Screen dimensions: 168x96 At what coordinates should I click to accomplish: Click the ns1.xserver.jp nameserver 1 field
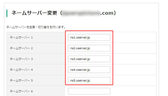(89, 37)
